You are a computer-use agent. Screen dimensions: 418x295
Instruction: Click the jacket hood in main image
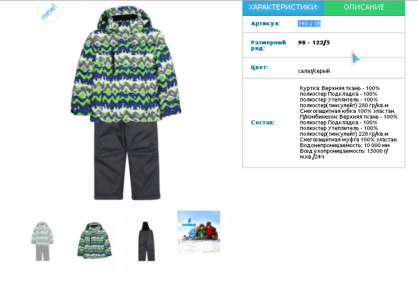point(125,18)
